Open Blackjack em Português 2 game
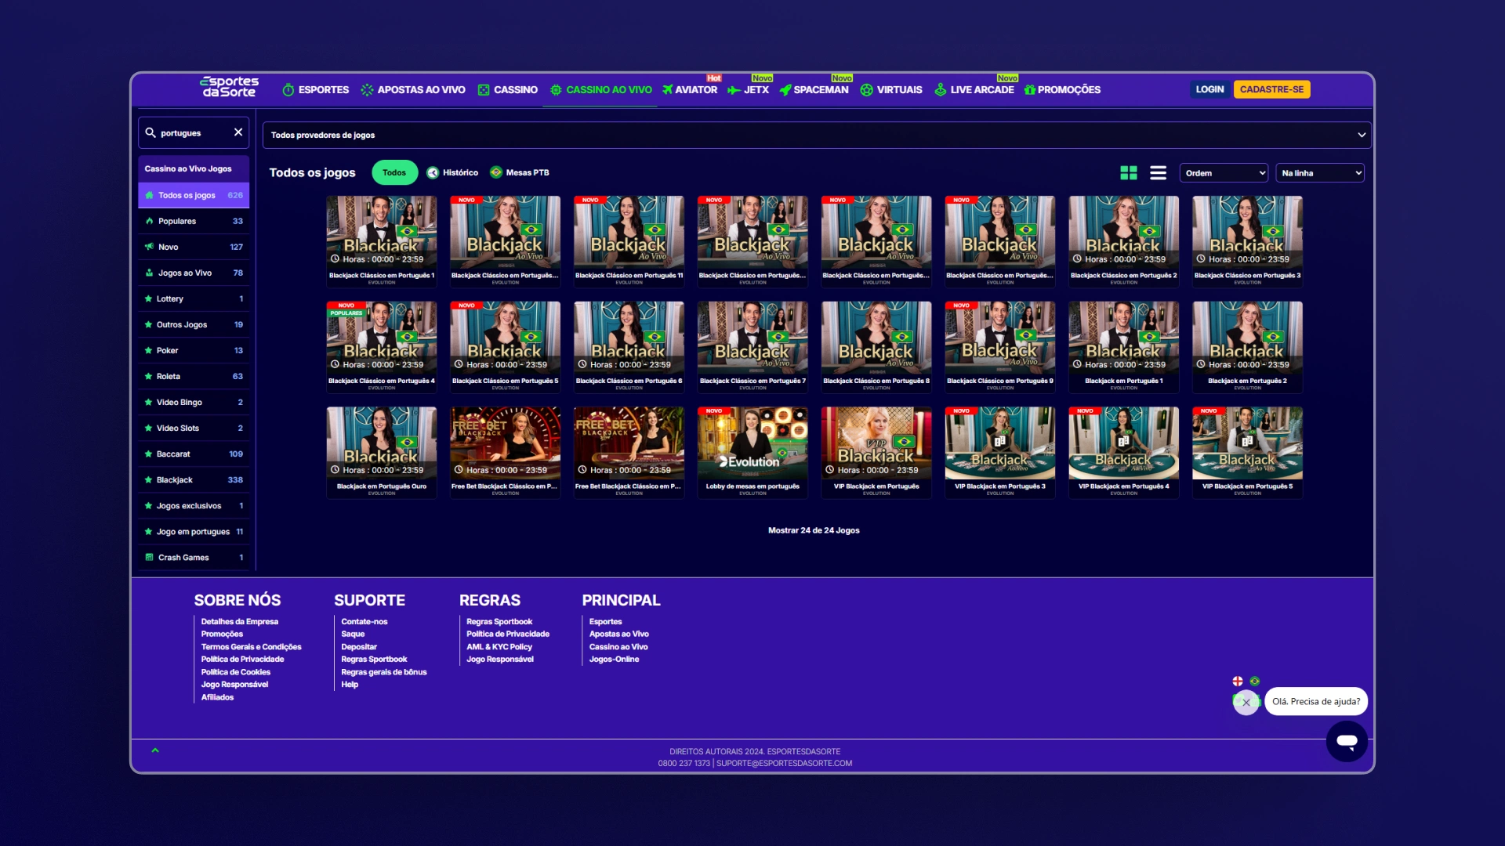The image size is (1505, 846). [x=1247, y=347]
